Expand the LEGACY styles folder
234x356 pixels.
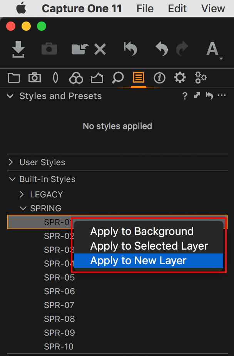[22, 194]
